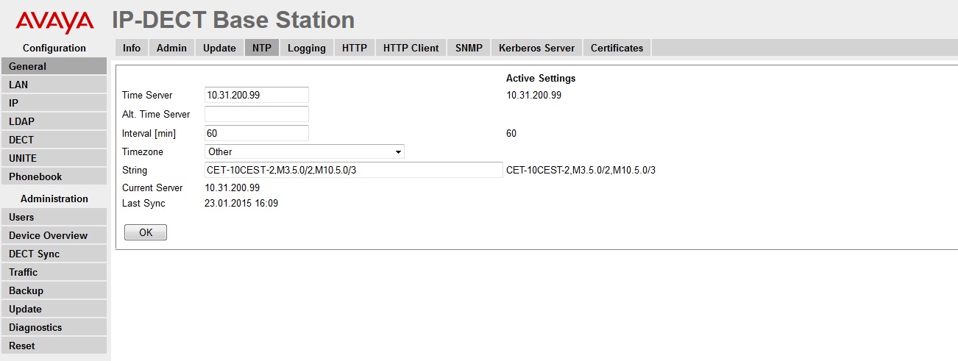The image size is (958, 361).
Task: Go to the Logging tab
Action: pos(307,48)
